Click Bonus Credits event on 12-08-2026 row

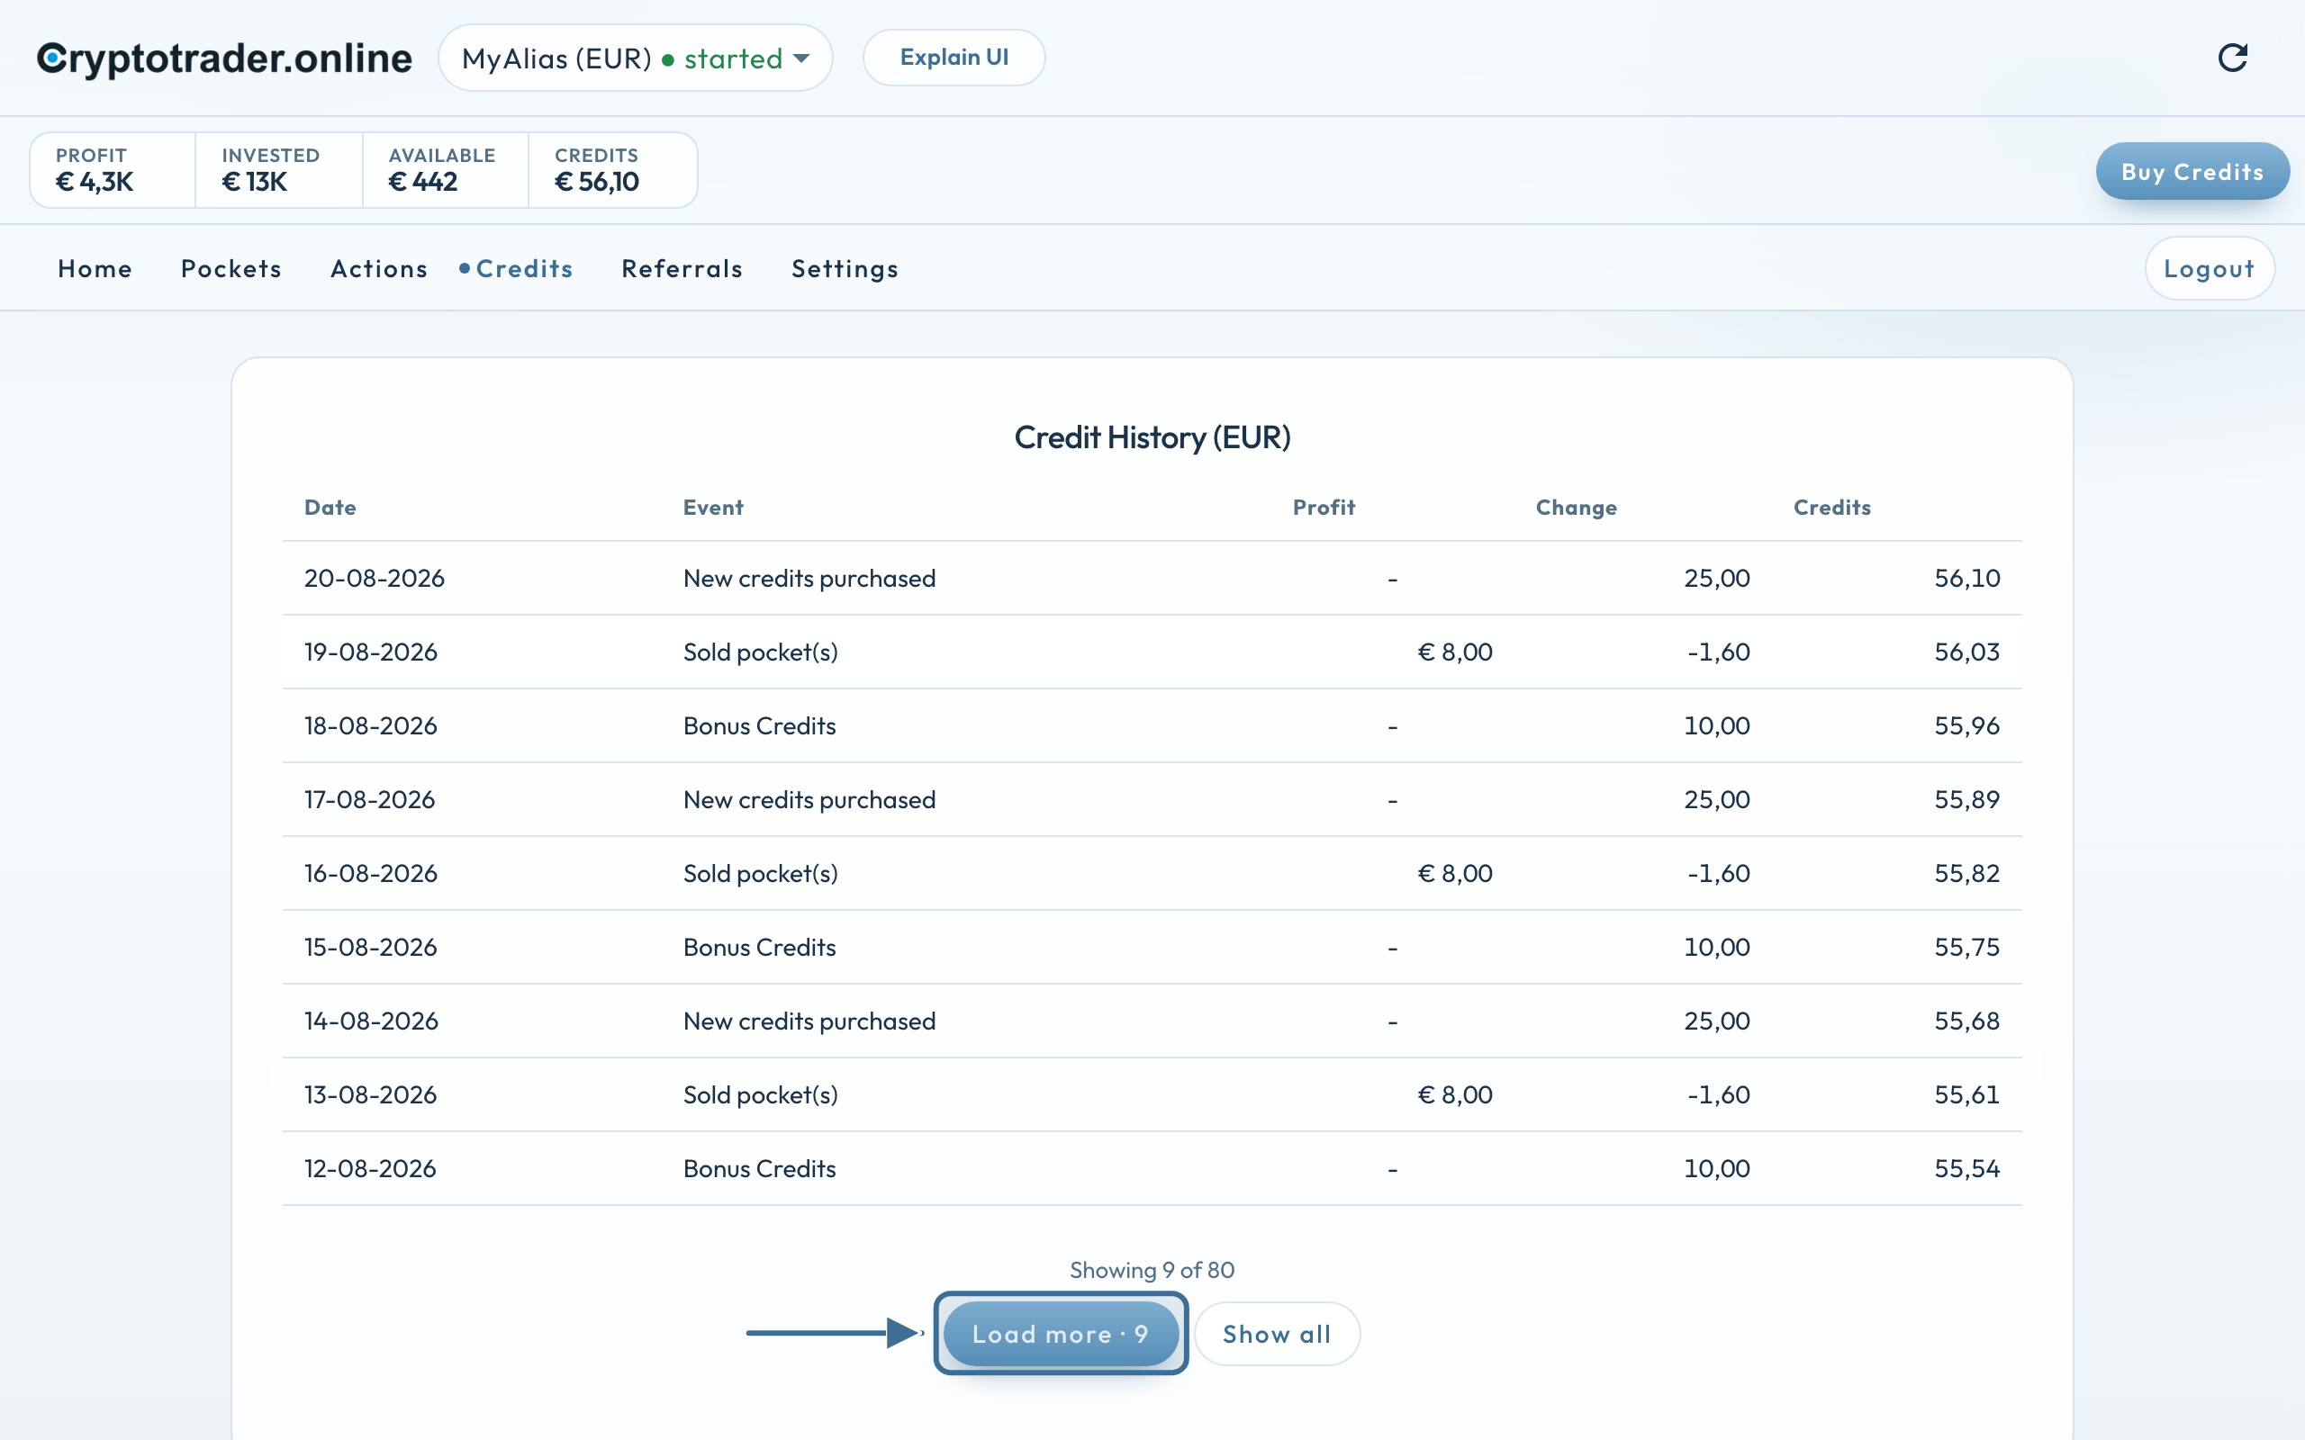759,1168
